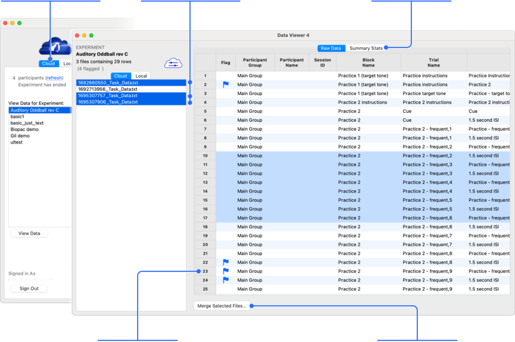Click the cloud filter settings icon
Screen dimensions: 515x342
(173, 63)
